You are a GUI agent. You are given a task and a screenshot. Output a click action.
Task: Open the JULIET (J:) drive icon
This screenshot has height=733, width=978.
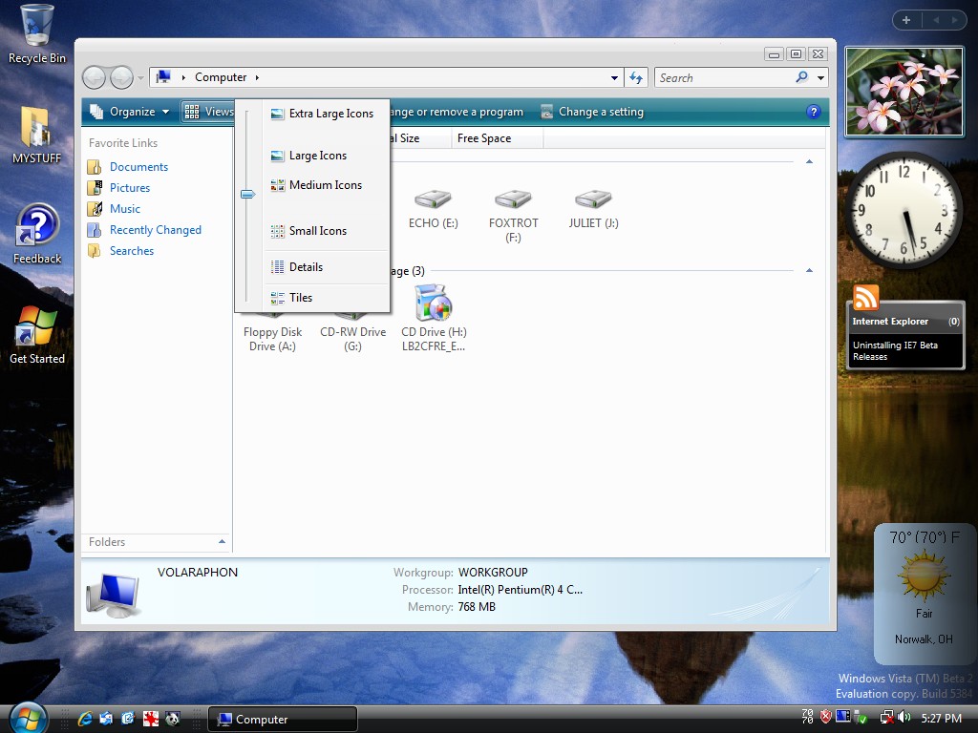pos(593,199)
